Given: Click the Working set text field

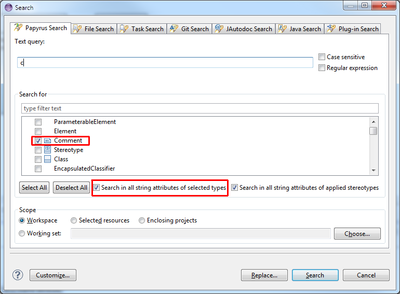Looking at the screenshot, I should click(201, 234).
